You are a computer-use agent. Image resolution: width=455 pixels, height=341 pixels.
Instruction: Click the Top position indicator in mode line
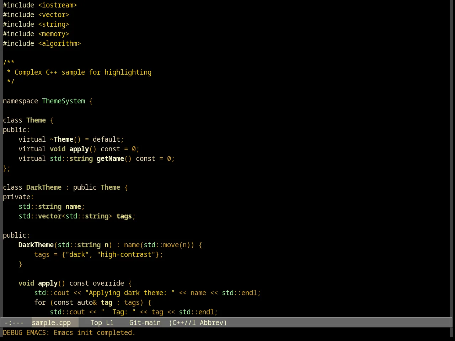(96, 323)
